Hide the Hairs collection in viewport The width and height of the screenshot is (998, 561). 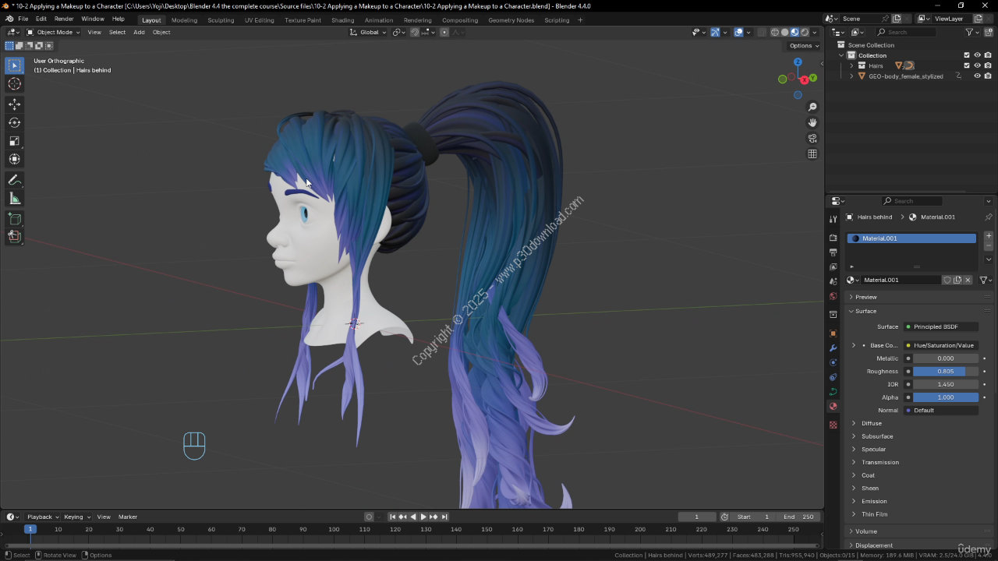pyautogui.click(x=977, y=65)
